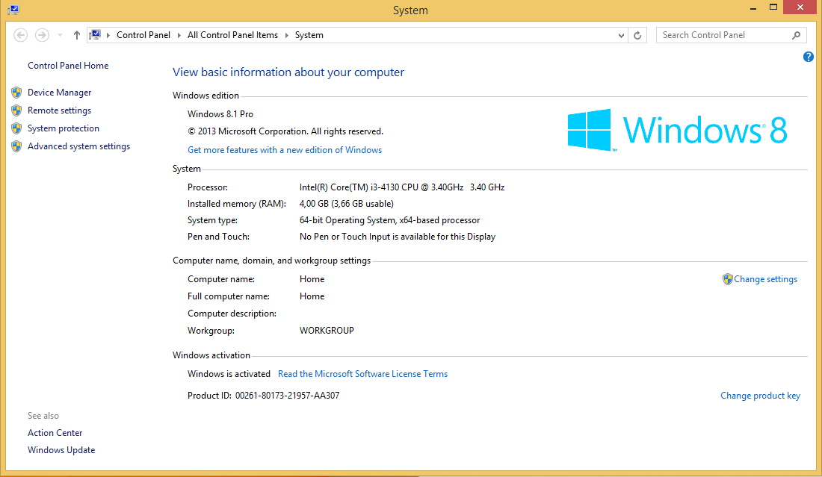This screenshot has height=477, width=822.
Task: Click the Back navigation arrow
Action: coord(20,35)
